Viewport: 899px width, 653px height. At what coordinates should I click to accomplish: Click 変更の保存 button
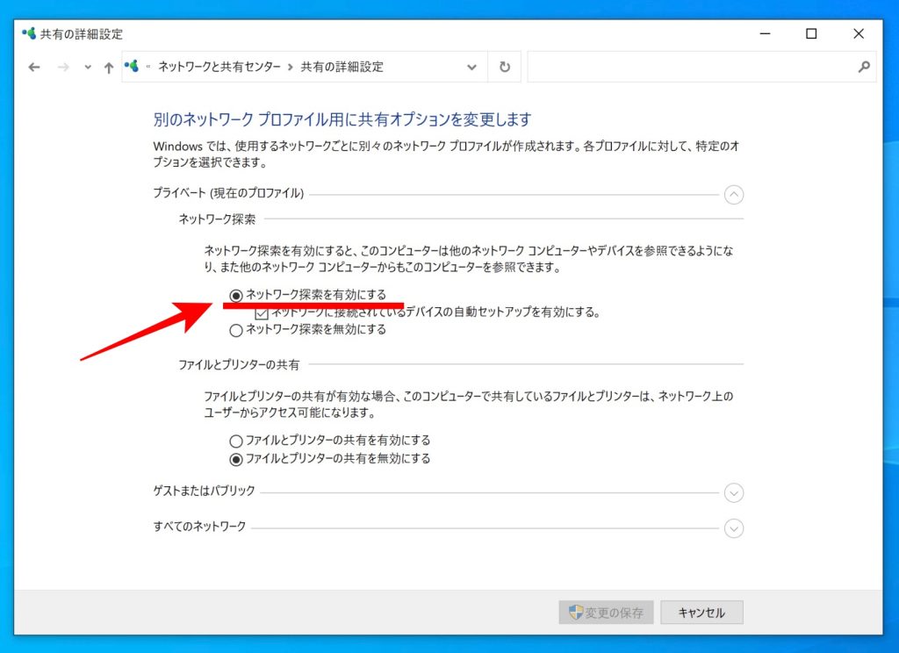606,613
